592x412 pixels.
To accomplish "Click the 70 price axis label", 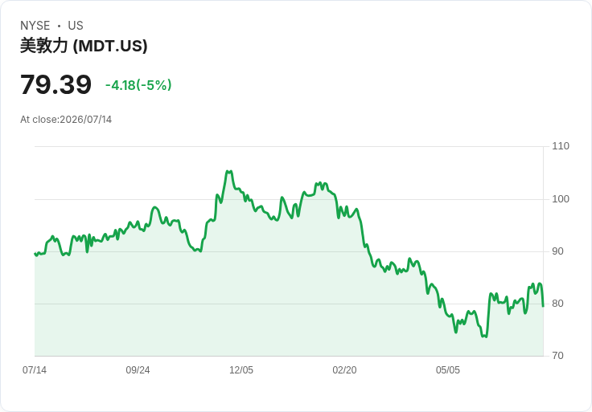I will click(x=557, y=356).
